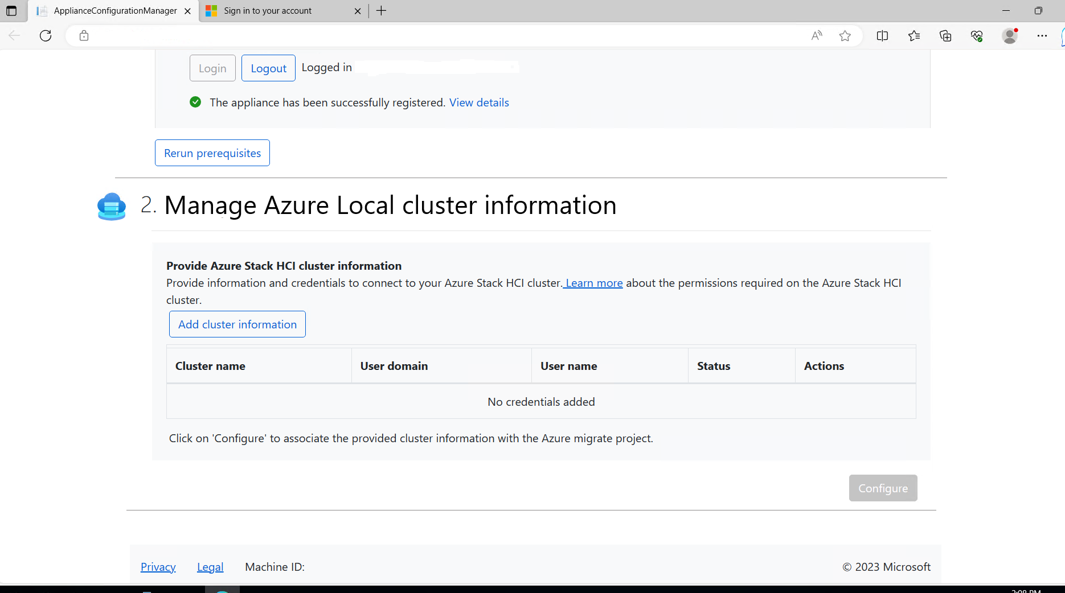Click Rerun prerequisites button

tap(212, 153)
